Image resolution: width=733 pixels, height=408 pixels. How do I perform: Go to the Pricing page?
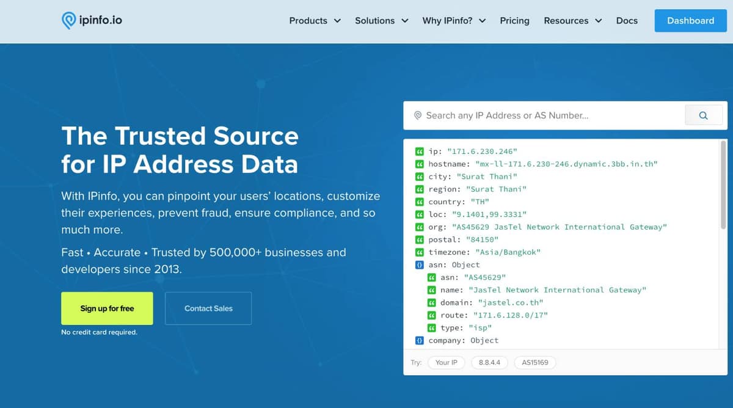click(514, 21)
